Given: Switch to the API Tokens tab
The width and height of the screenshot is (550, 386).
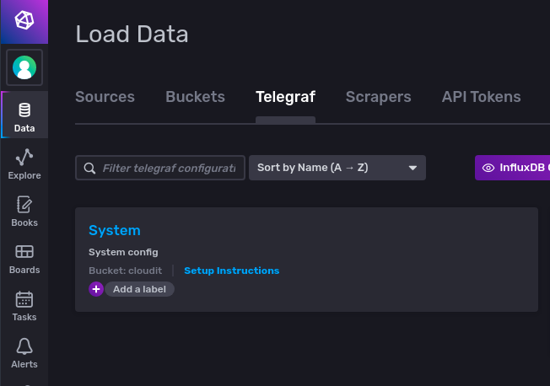Looking at the screenshot, I should point(481,97).
